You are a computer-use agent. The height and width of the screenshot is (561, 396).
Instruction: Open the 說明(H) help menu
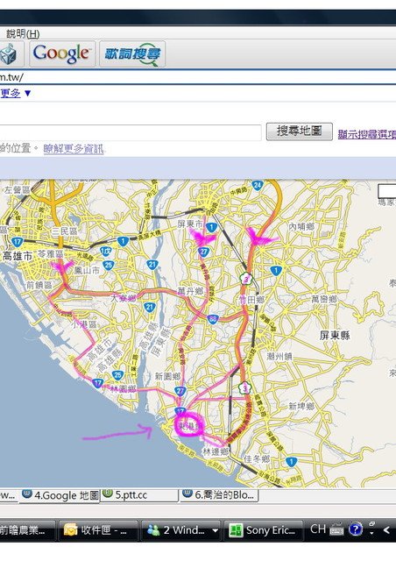click(23, 34)
